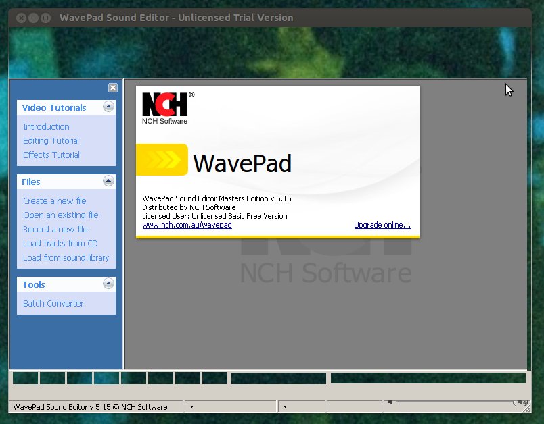Select Record a new file
The image size is (544, 424).
click(x=55, y=230)
